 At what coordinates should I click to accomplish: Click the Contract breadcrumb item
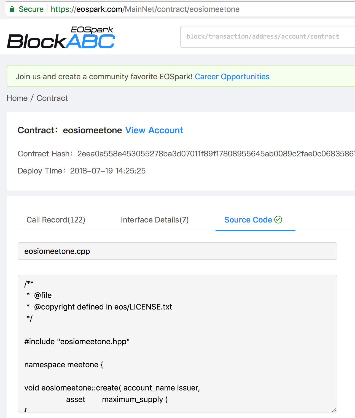click(52, 98)
